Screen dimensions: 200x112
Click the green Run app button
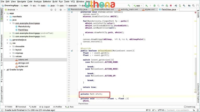pyautogui.click(x=147, y=5)
